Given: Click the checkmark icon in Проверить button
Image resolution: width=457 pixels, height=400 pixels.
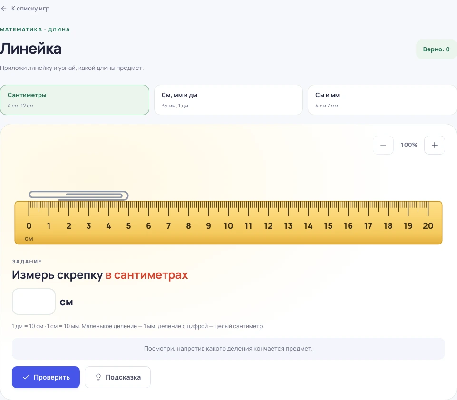Looking at the screenshot, I should point(26,377).
